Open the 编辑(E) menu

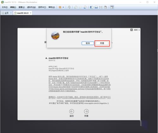(13, 7)
